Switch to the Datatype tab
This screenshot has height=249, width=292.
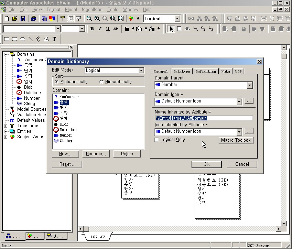click(x=182, y=72)
